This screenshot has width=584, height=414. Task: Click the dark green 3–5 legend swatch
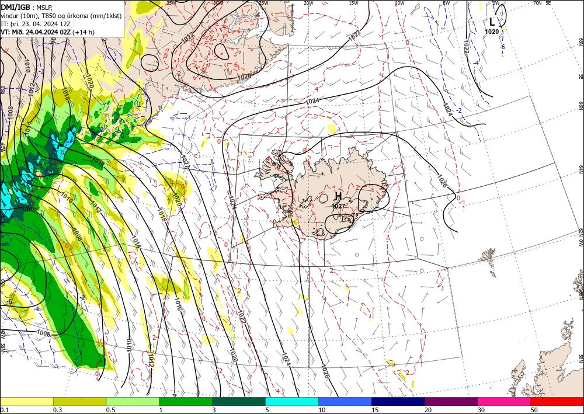(x=239, y=401)
